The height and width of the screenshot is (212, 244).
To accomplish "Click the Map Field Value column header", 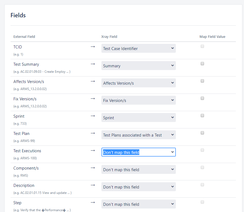I will 212,37.
